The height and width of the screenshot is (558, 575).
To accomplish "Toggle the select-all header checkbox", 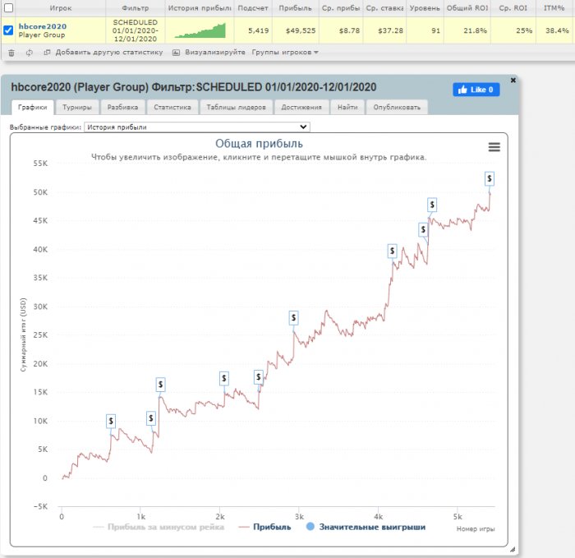I will [8, 7].
